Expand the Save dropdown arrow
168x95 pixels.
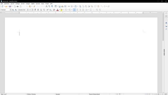pos(12,6)
